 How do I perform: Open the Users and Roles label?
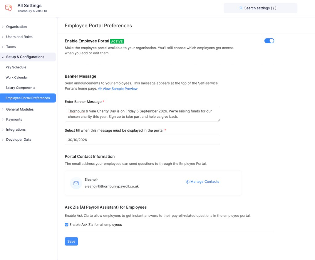tap(19, 37)
